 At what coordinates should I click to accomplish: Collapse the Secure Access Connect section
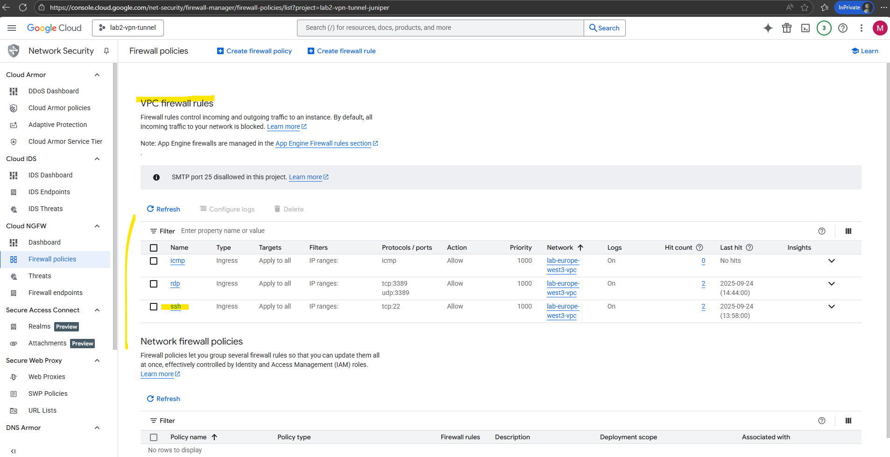pyautogui.click(x=97, y=310)
